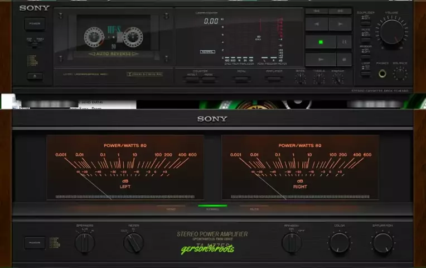
Task: Click the linear counter 0.00 display
Action: tap(211, 21)
